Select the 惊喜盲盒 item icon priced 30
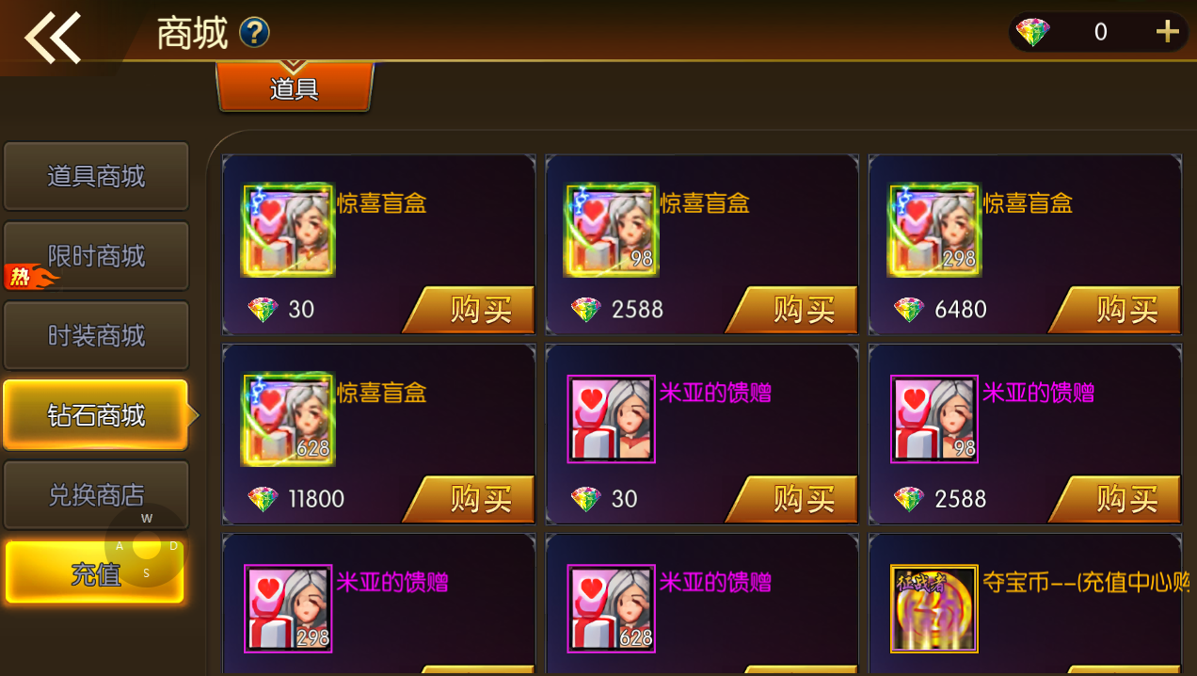 coord(289,230)
